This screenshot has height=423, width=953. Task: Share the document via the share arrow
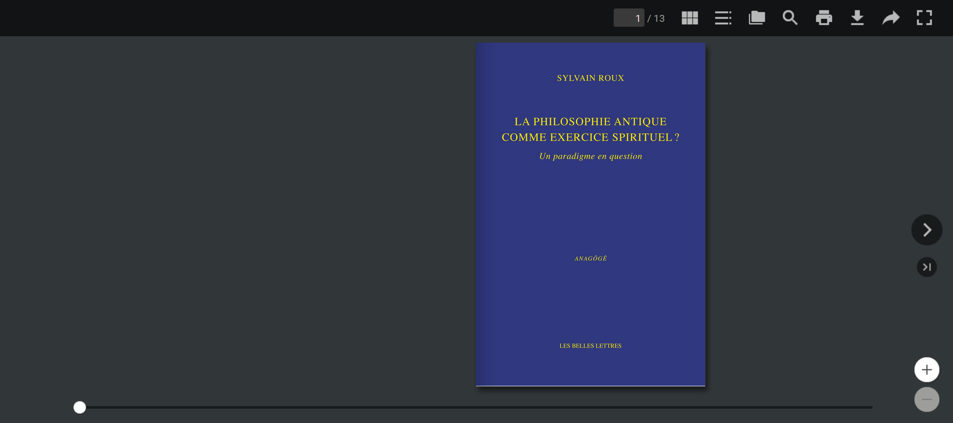pyautogui.click(x=891, y=18)
